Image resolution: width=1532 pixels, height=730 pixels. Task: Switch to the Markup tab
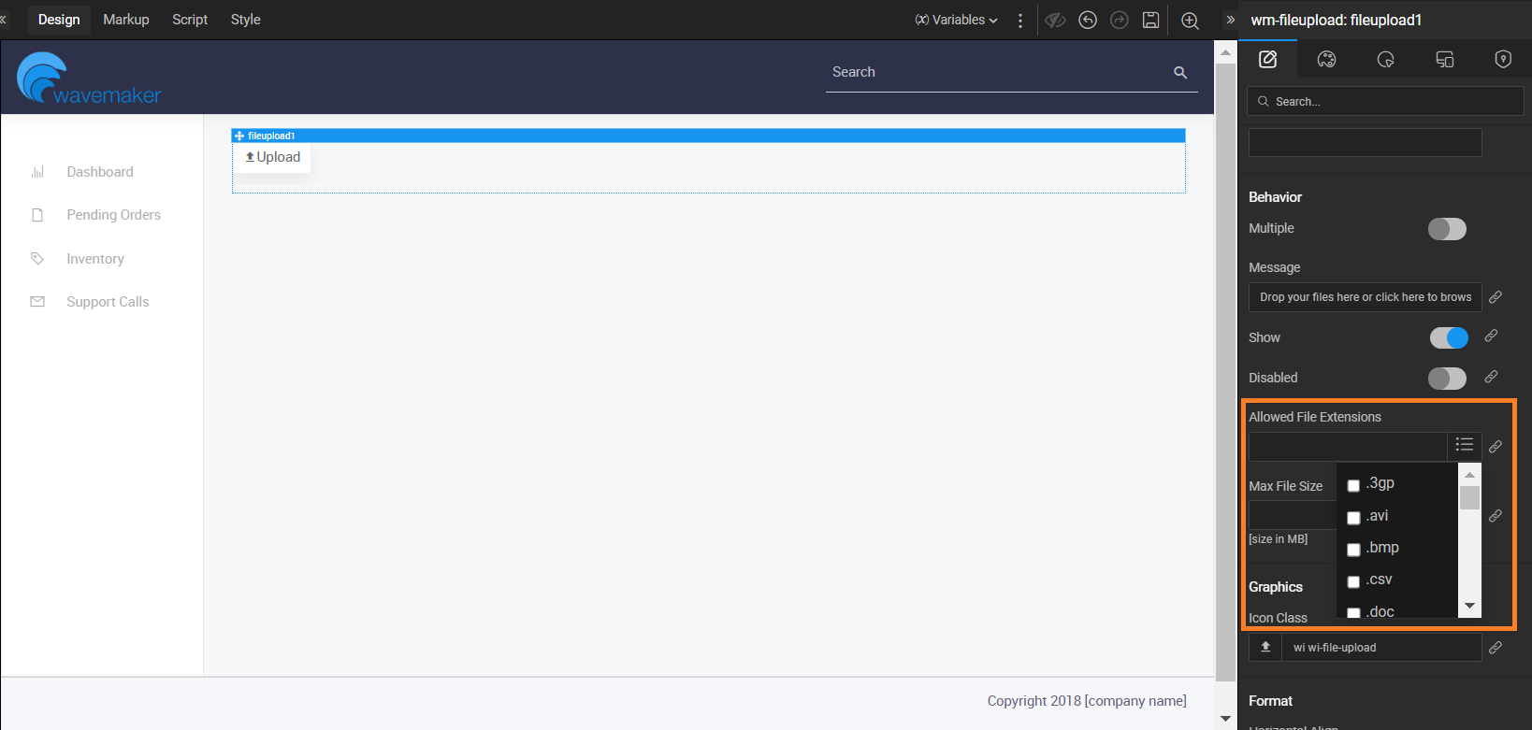[x=126, y=20]
